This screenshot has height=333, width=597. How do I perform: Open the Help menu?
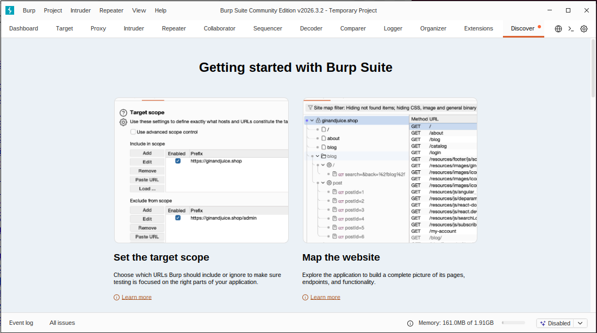coord(160,10)
